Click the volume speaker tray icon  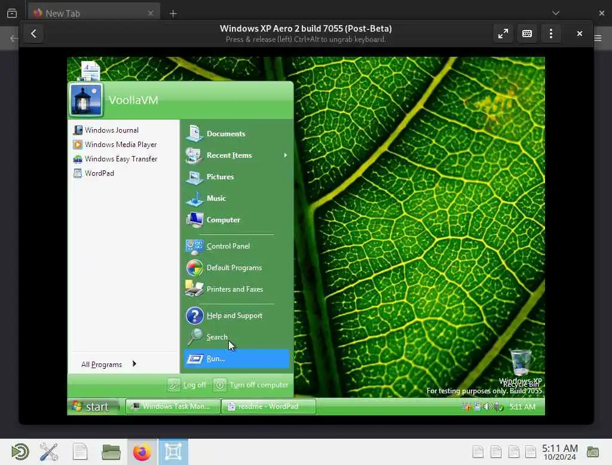pos(488,407)
